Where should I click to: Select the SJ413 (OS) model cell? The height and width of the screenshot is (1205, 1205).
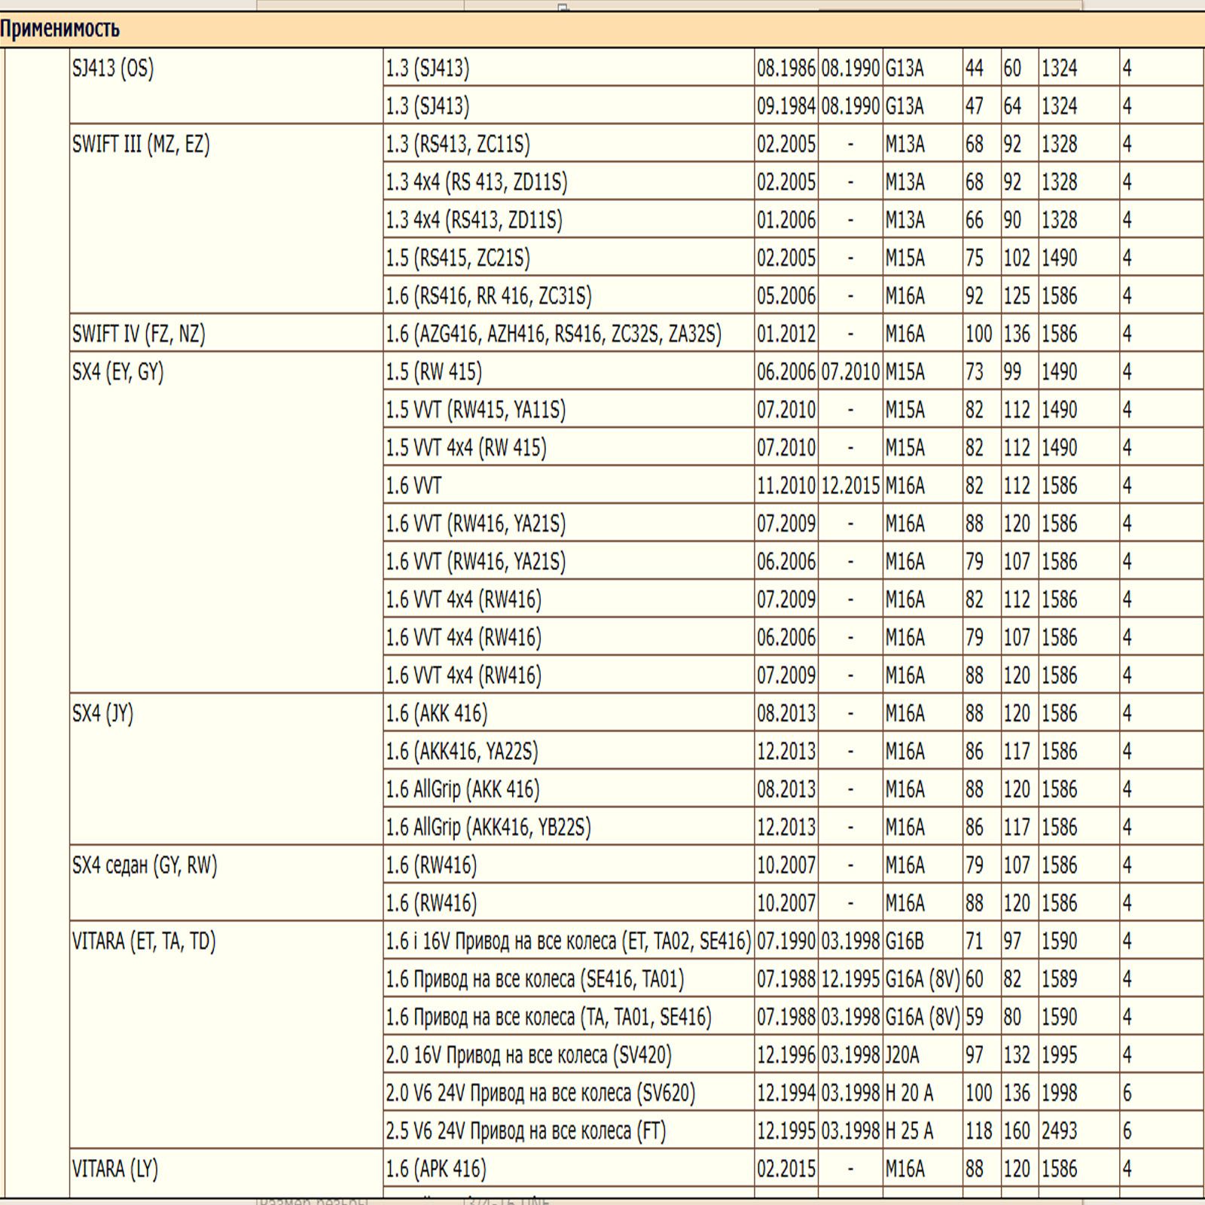pyautogui.click(x=113, y=69)
